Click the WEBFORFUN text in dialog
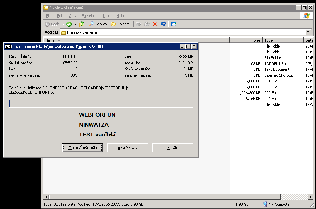 pyautogui.click(x=97, y=115)
